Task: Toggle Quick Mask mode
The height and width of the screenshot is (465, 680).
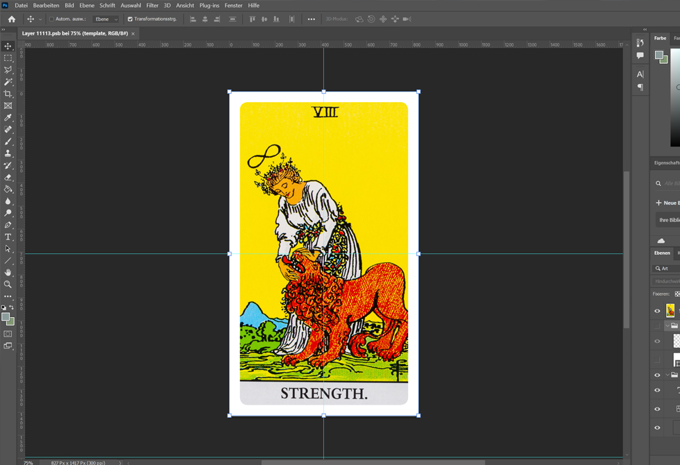Action: click(x=8, y=334)
